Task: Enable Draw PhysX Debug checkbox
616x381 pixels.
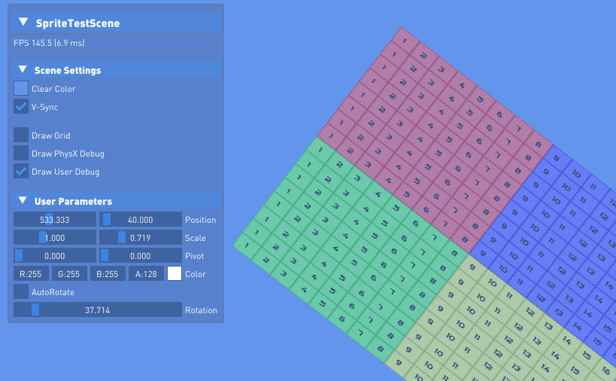Action: point(21,153)
